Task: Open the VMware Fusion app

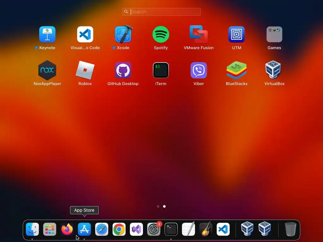Action: [x=199, y=34]
